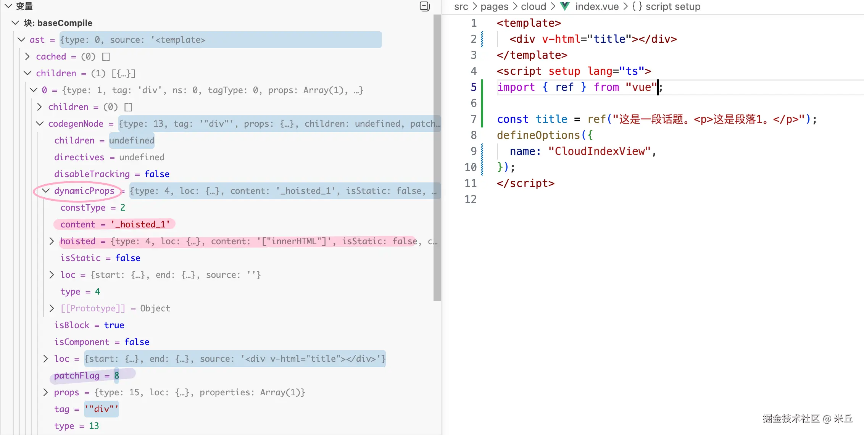Image resolution: width=864 pixels, height=435 pixels.
Task: Select the content '_hoisted_1' variable row
Action: click(x=114, y=224)
